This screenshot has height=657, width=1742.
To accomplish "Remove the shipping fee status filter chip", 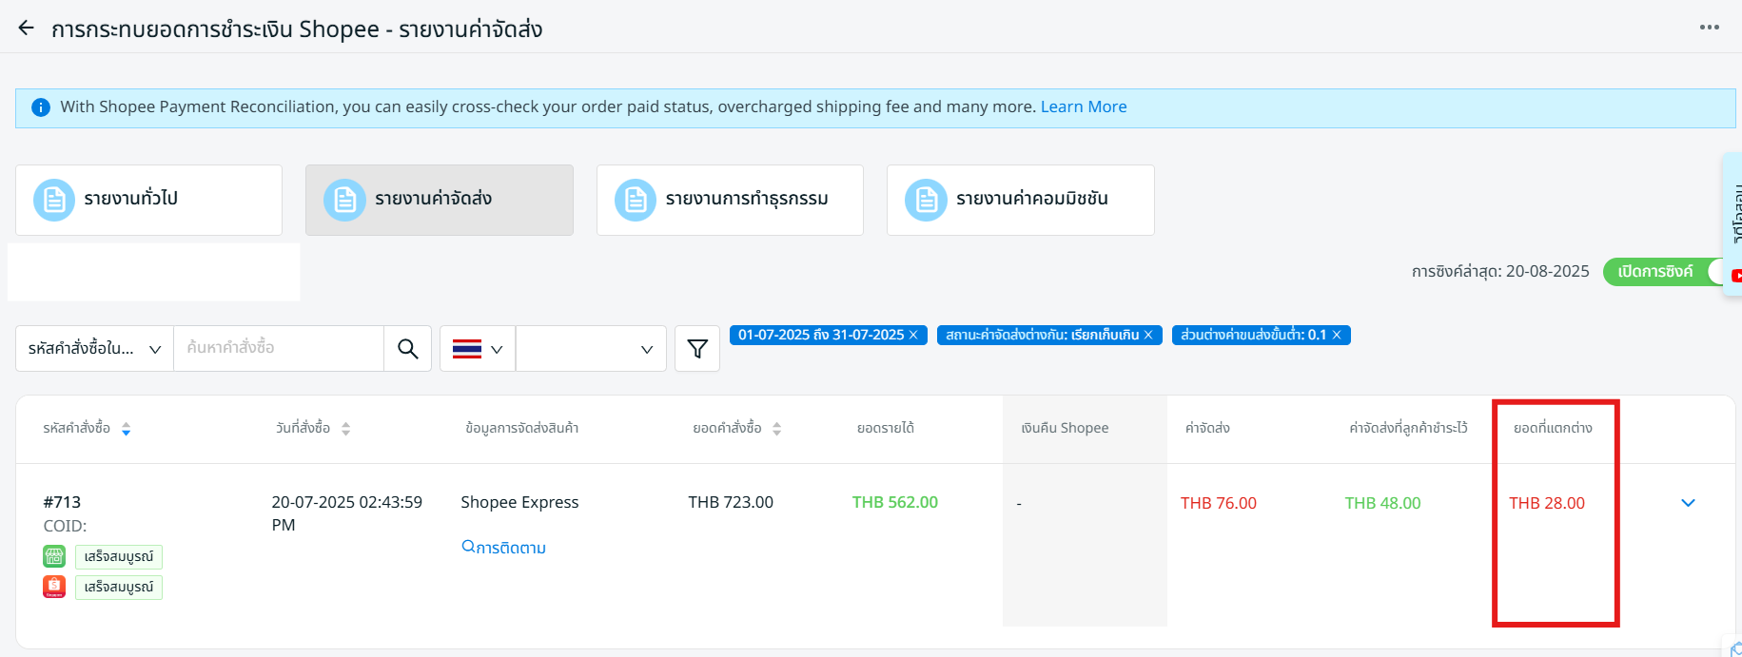I will [1148, 336].
